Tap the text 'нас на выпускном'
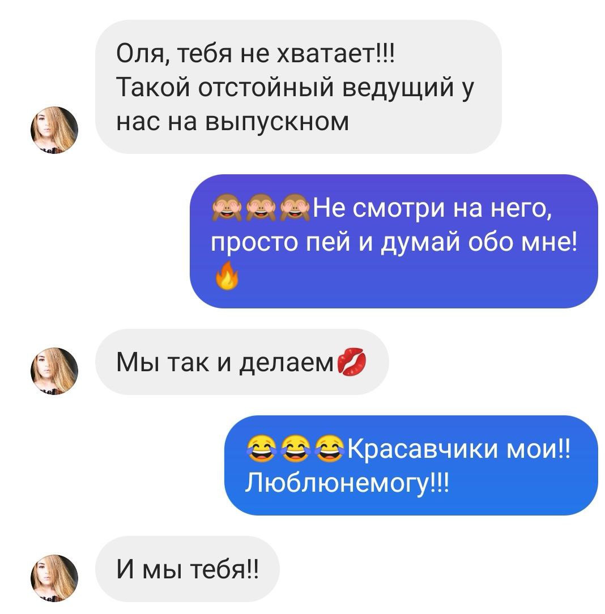 pyautogui.click(x=232, y=122)
